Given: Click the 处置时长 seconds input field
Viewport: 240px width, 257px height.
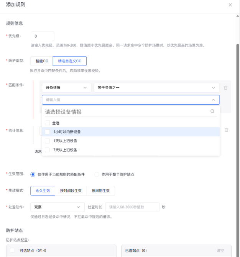Looking at the screenshot, I should [x=132, y=207].
